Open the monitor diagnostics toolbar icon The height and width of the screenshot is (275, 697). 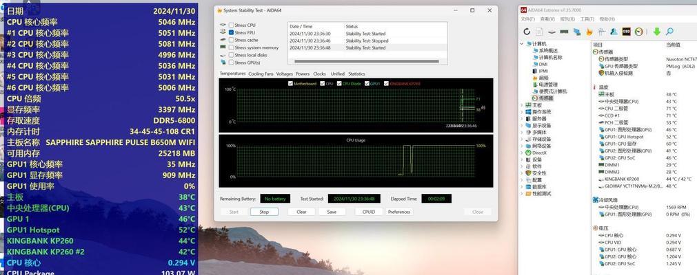[577, 32]
